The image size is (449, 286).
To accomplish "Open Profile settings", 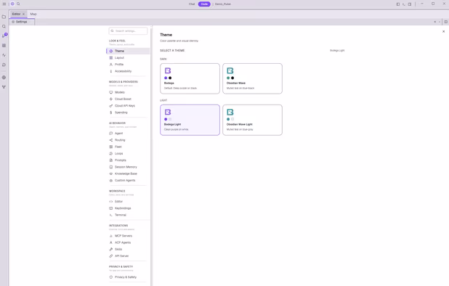I will coord(128,65).
